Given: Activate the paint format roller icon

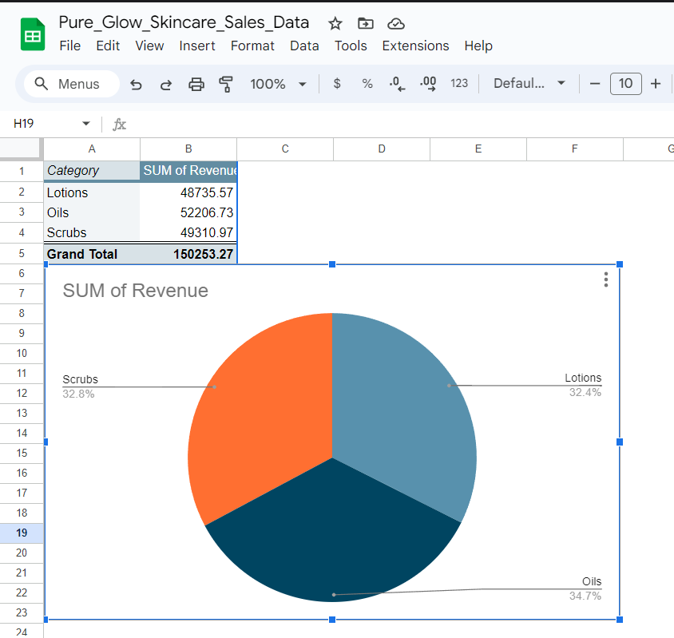Looking at the screenshot, I should (x=226, y=84).
